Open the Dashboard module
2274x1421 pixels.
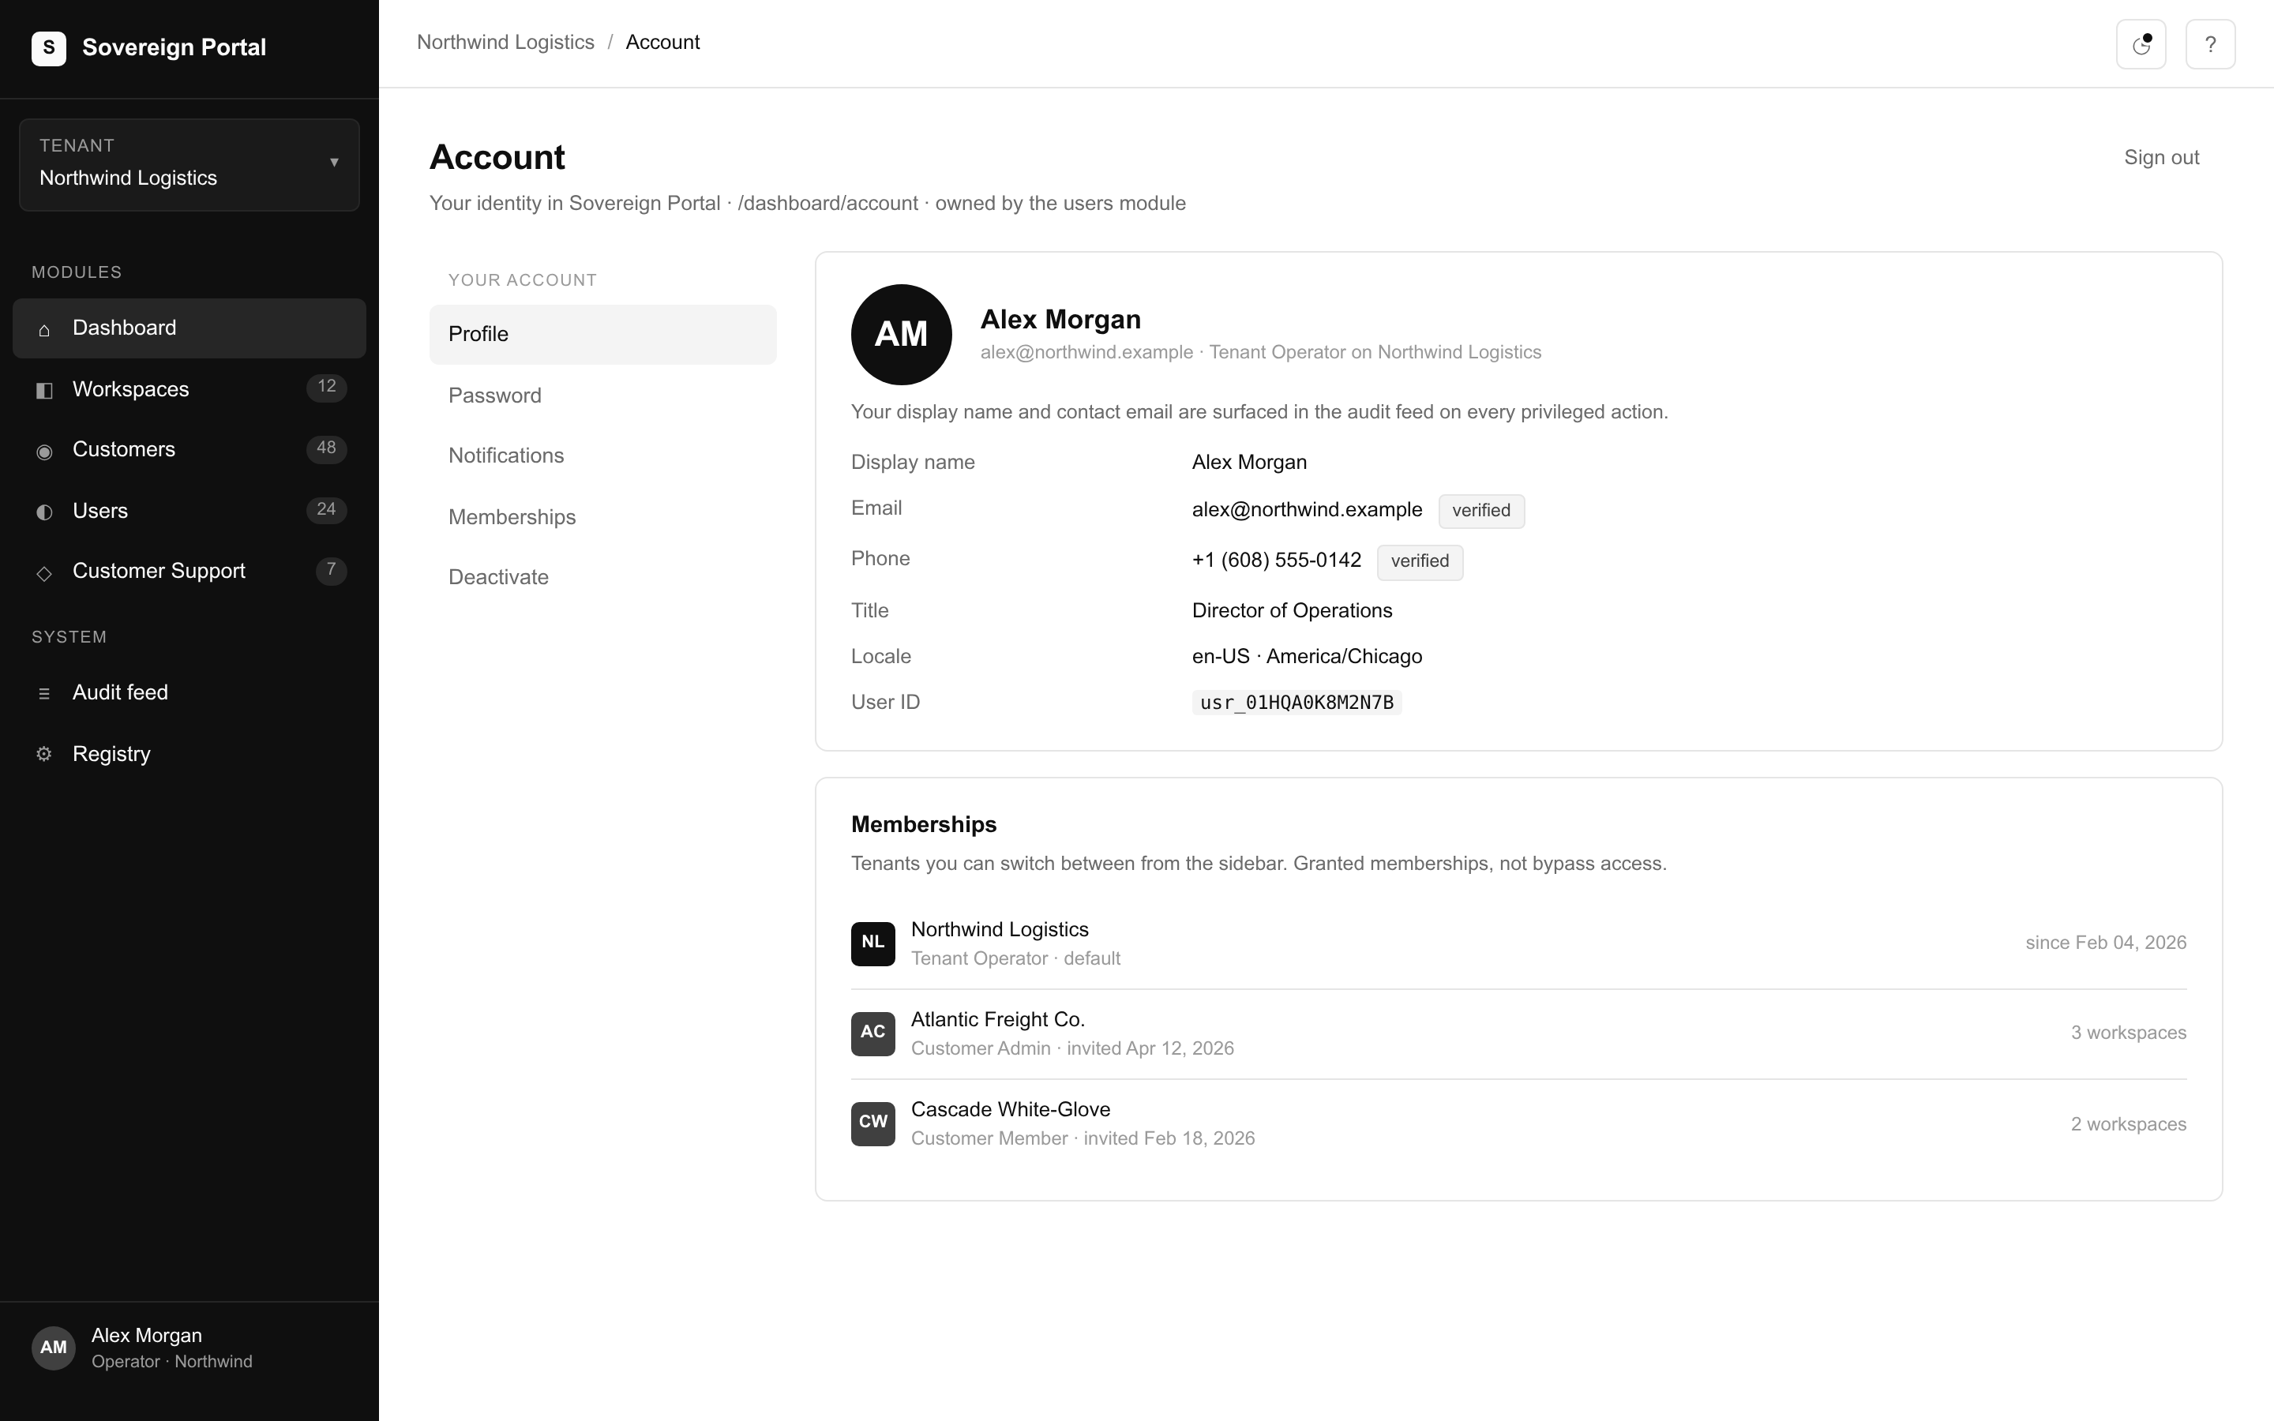tap(189, 328)
